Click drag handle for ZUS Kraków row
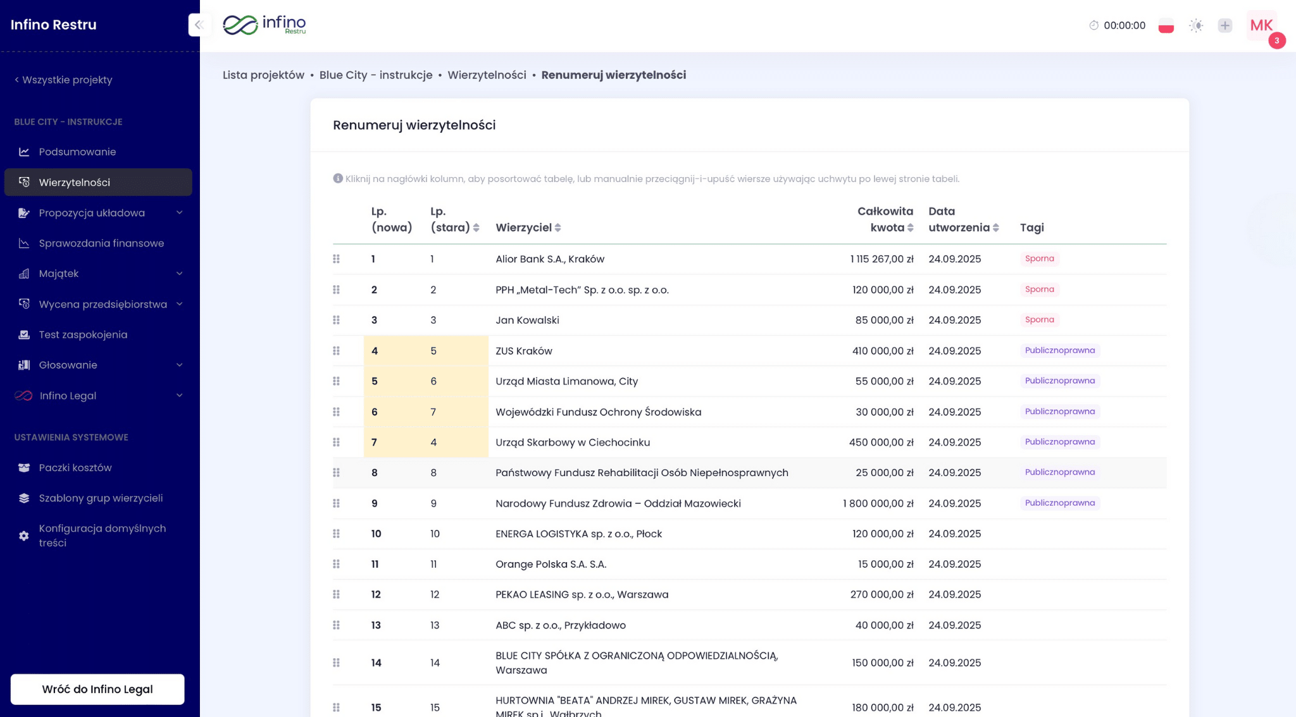 tap(336, 351)
